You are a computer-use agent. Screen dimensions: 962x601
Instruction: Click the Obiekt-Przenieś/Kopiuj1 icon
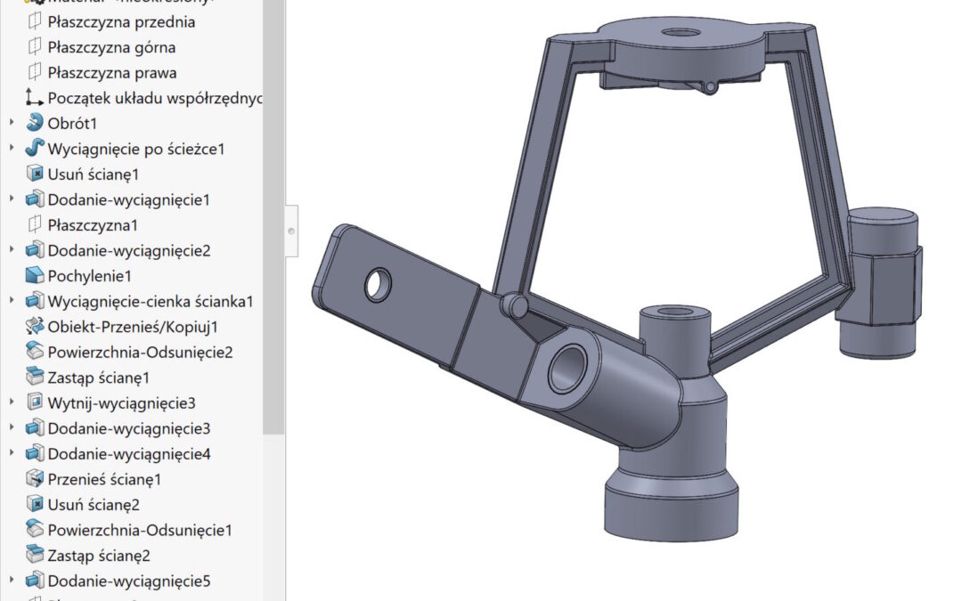[x=35, y=327]
